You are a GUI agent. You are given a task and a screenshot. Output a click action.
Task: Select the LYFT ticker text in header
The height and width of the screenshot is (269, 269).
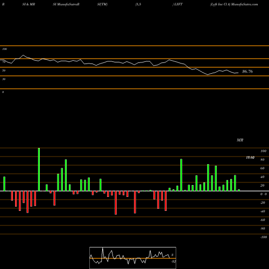point(178,4)
